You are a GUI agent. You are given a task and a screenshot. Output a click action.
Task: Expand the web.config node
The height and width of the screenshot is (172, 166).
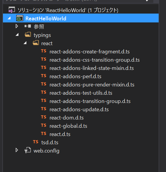tap(17, 150)
